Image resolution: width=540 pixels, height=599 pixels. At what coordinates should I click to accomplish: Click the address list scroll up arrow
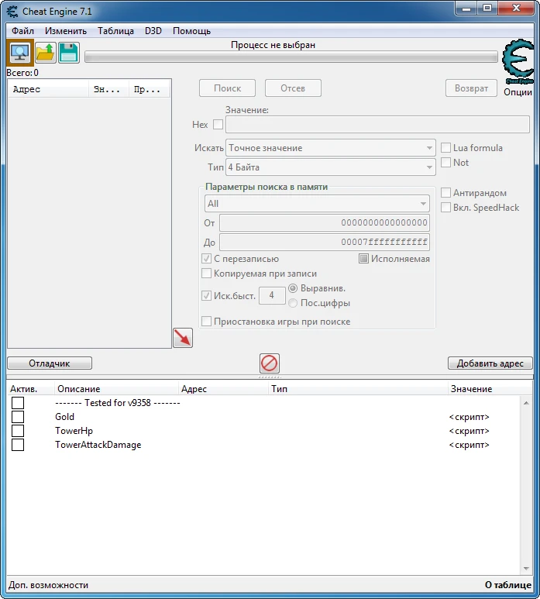tap(526, 403)
